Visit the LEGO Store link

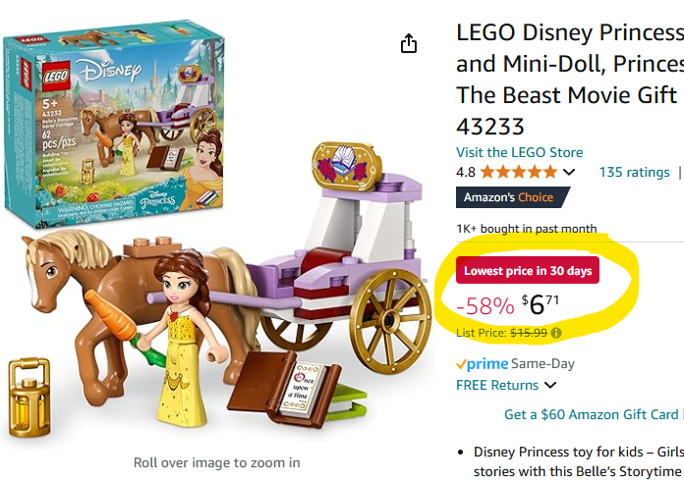[x=519, y=152]
